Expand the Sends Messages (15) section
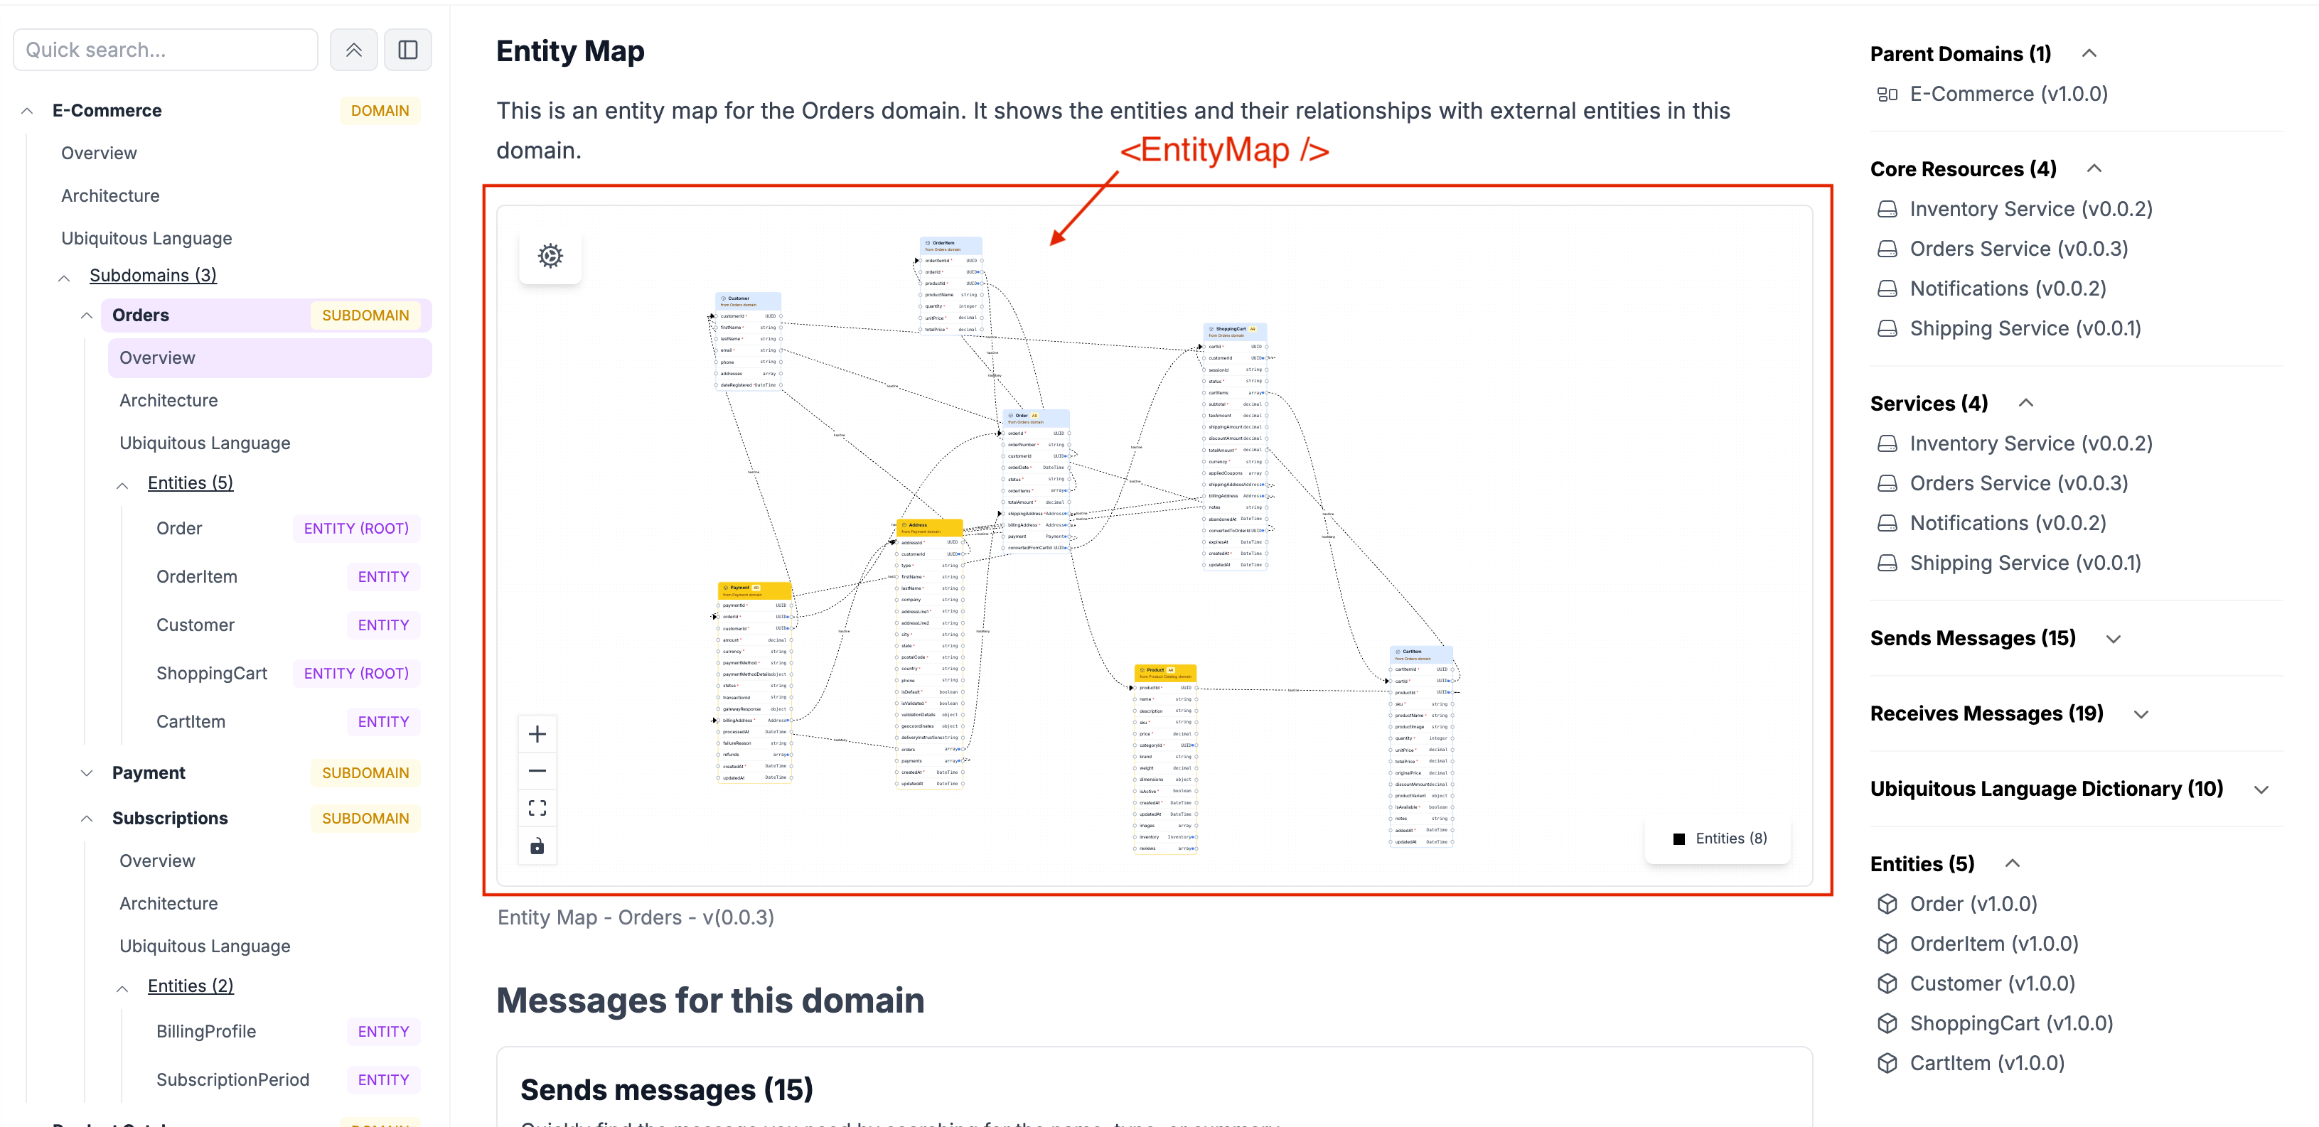This screenshot has height=1127, width=2319. coord(2114,637)
